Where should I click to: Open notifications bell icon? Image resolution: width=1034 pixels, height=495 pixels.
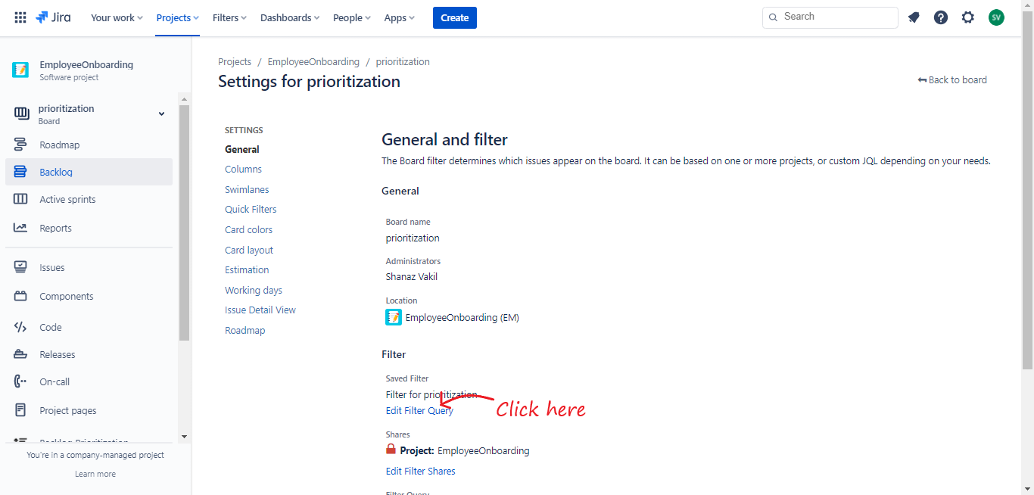[x=914, y=17]
